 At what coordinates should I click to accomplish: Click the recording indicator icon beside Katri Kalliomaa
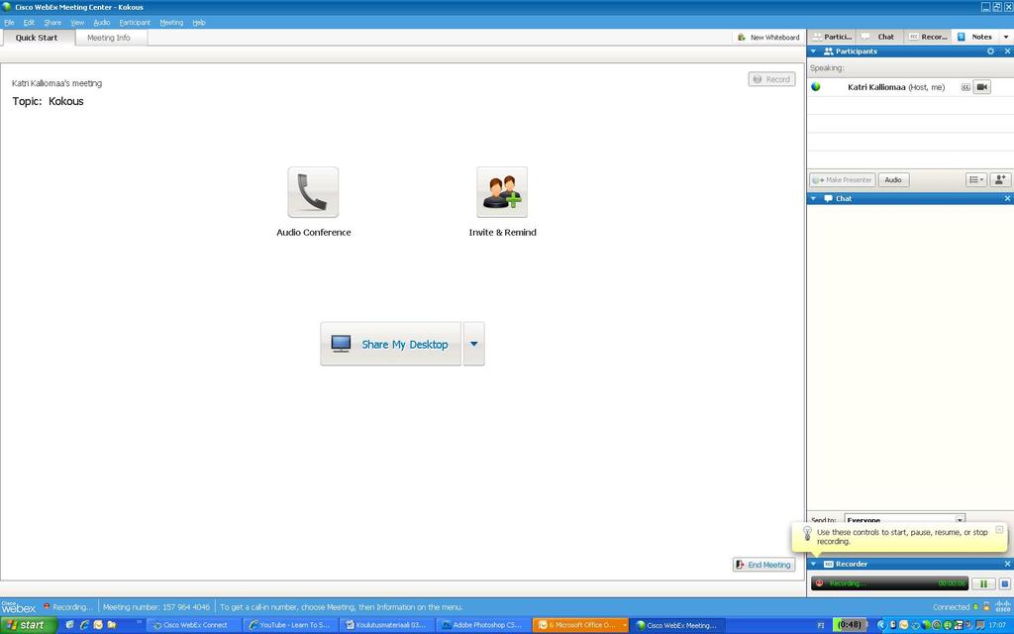965,87
